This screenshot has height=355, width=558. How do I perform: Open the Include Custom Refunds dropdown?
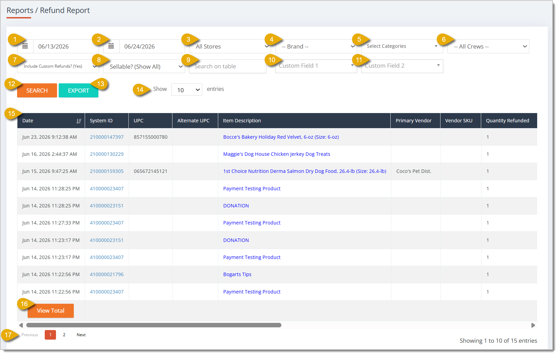(58, 66)
